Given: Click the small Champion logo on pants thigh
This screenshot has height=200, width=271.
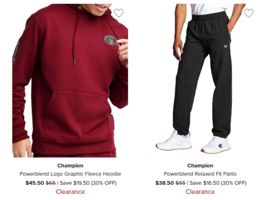Looking at the screenshot, I should pyautogui.click(x=225, y=46).
